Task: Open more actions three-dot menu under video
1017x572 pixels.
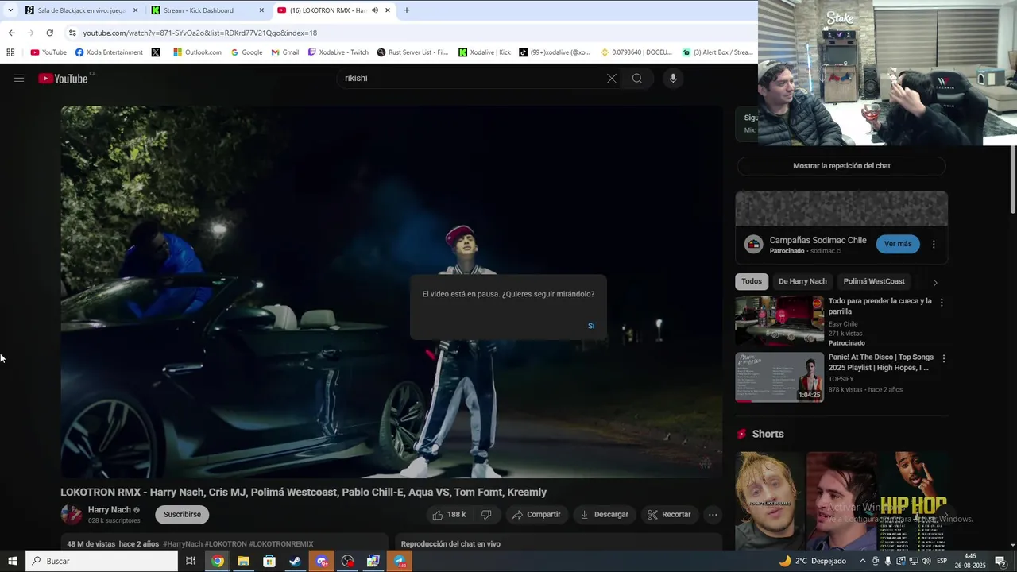Action: (x=713, y=514)
